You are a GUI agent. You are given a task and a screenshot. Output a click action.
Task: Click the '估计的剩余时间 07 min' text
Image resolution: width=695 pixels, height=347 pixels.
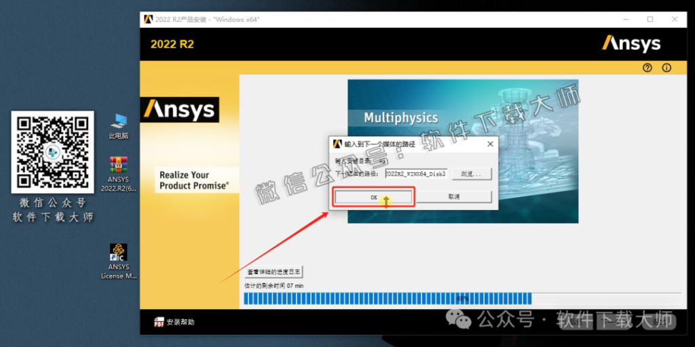(274, 286)
